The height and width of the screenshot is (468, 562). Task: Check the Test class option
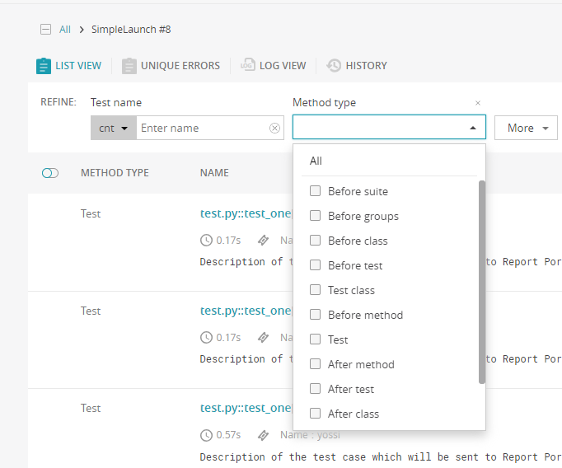[315, 289]
